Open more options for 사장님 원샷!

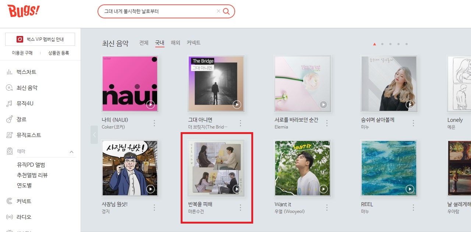click(154, 207)
